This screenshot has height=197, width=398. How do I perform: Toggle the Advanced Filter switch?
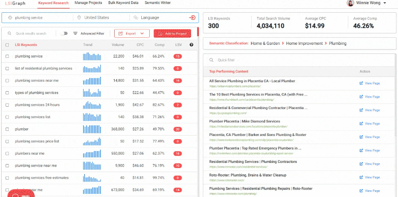pyautogui.click(x=64, y=34)
